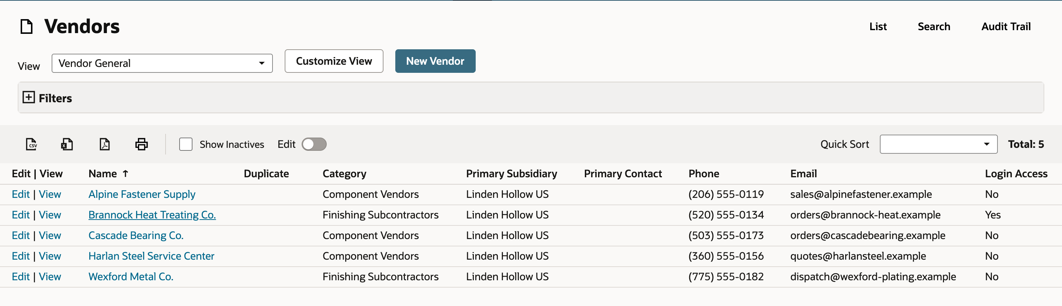
Task: Tick the Show Inactives checkbox
Action: coord(186,145)
